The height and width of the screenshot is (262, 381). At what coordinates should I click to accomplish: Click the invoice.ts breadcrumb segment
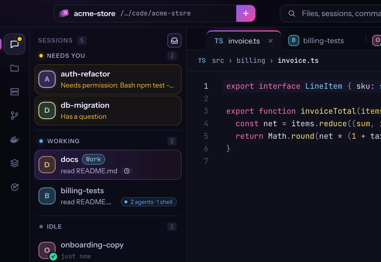[x=298, y=60]
